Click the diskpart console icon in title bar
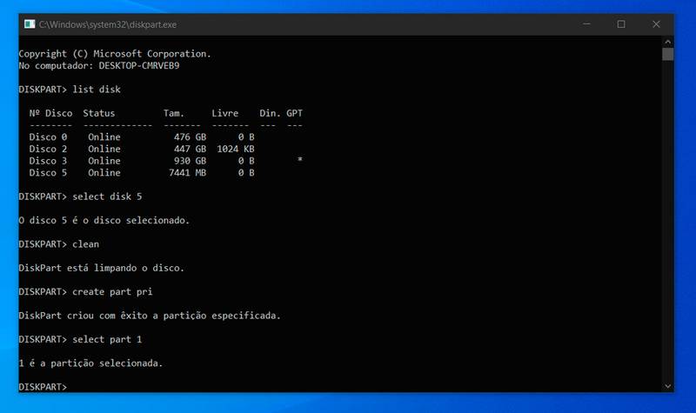The width and height of the screenshot is (696, 413). coord(30,24)
